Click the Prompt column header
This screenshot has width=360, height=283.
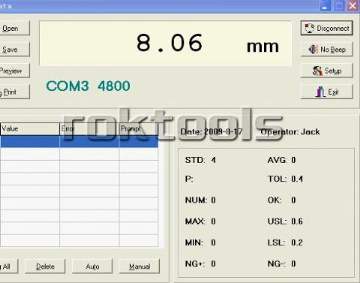pos(139,128)
